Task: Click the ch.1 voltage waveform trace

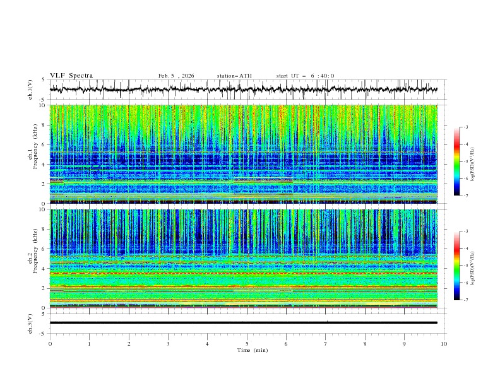Action: click(x=243, y=90)
